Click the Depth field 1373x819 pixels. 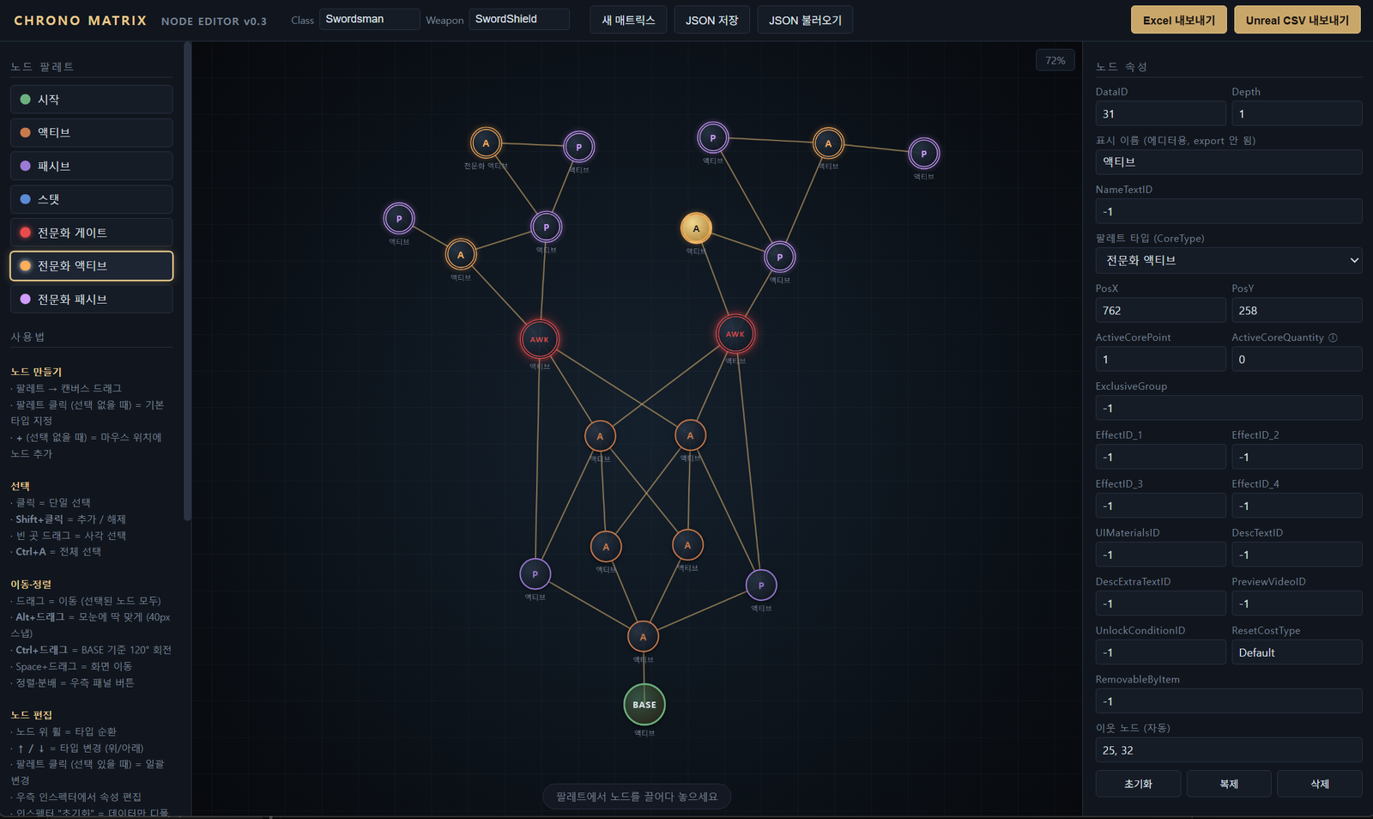tap(1297, 113)
